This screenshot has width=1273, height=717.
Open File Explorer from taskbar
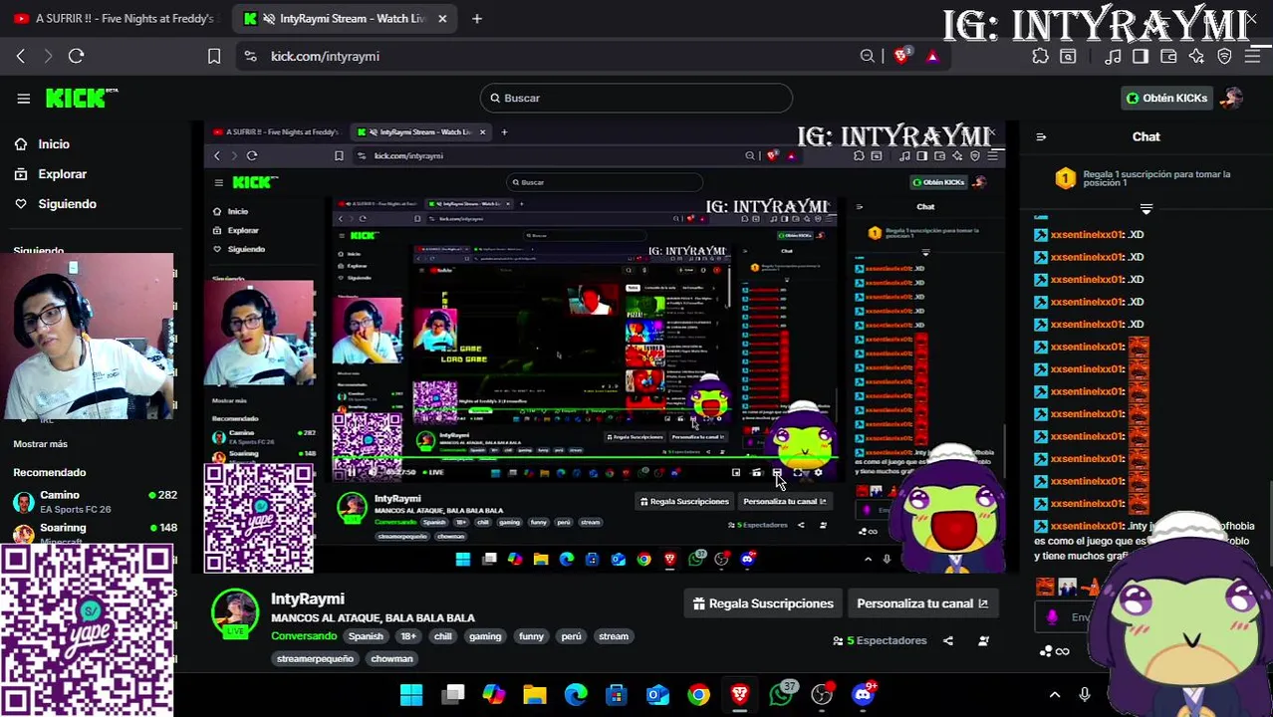535,694
